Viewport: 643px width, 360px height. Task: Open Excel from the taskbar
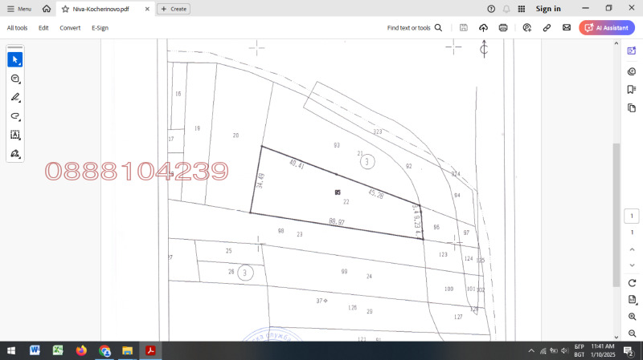tap(58, 350)
